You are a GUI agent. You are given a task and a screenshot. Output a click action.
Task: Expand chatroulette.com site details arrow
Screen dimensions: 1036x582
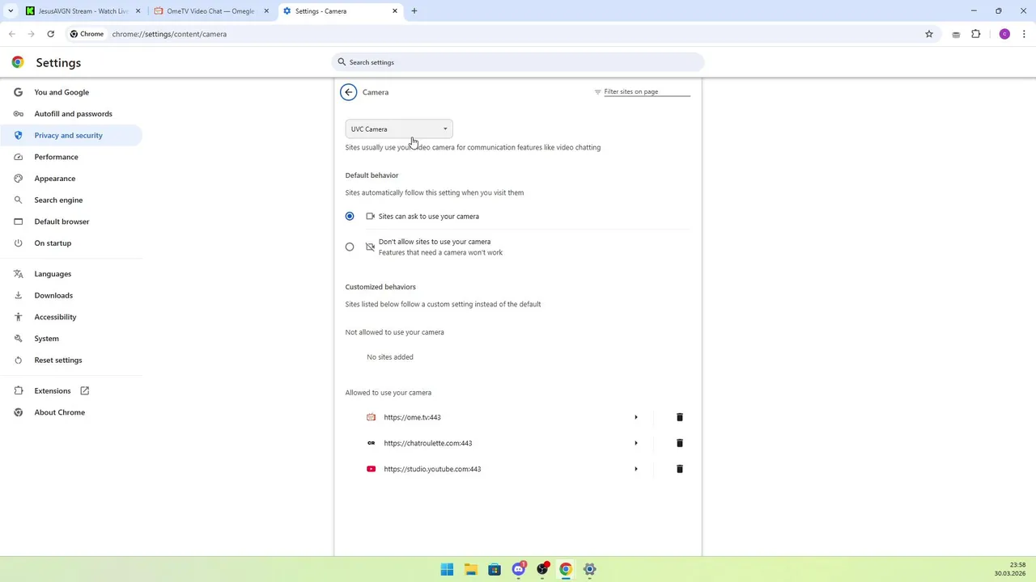point(635,443)
